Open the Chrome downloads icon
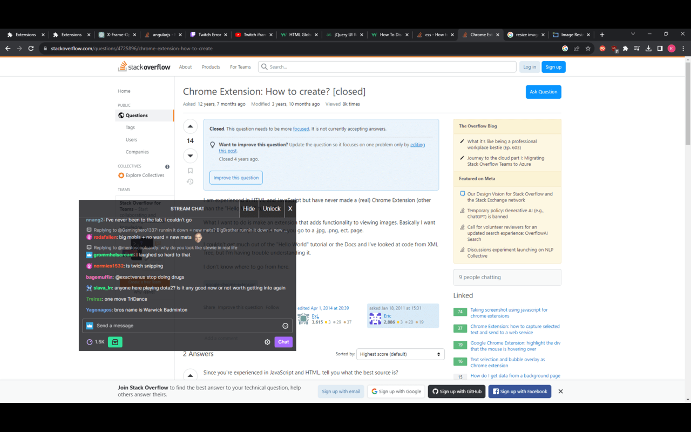The width and height of the screenshot is (691, 432). pyautogui.click(x=648, y=49)
